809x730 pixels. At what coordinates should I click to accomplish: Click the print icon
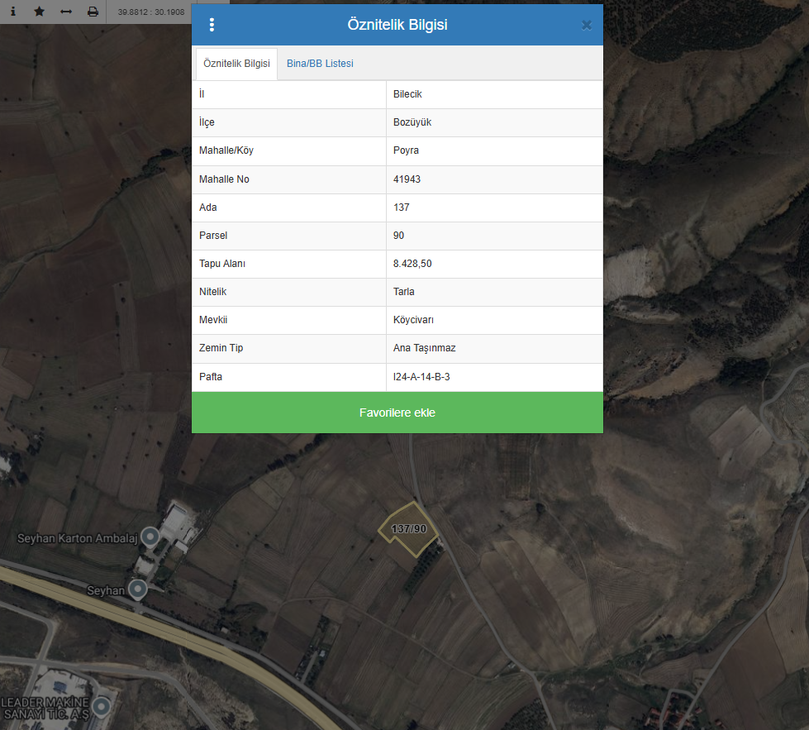pos(93,12)
